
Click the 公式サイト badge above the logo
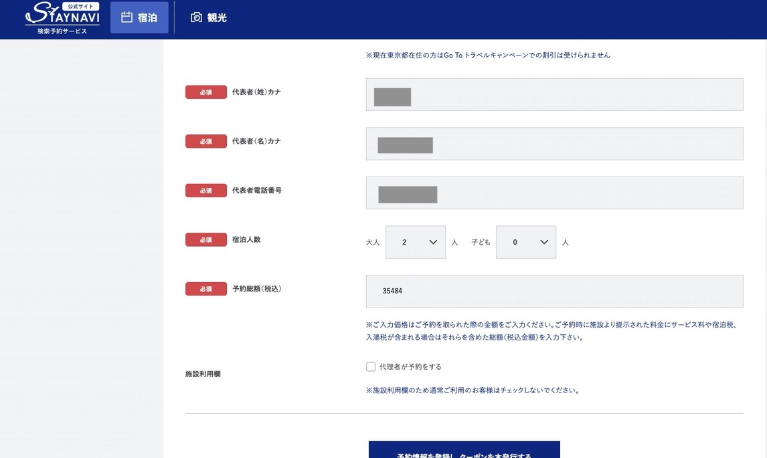80,5
